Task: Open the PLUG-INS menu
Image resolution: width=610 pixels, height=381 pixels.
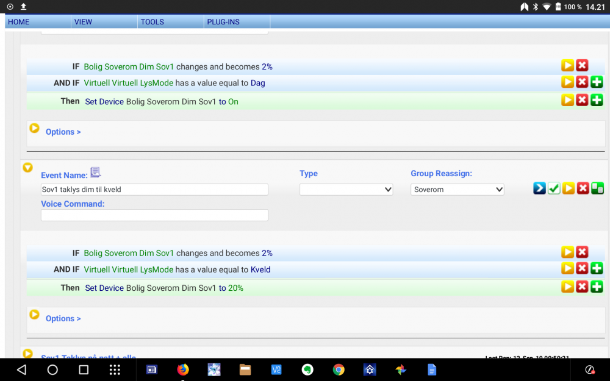Action: (x=223, y=22)
